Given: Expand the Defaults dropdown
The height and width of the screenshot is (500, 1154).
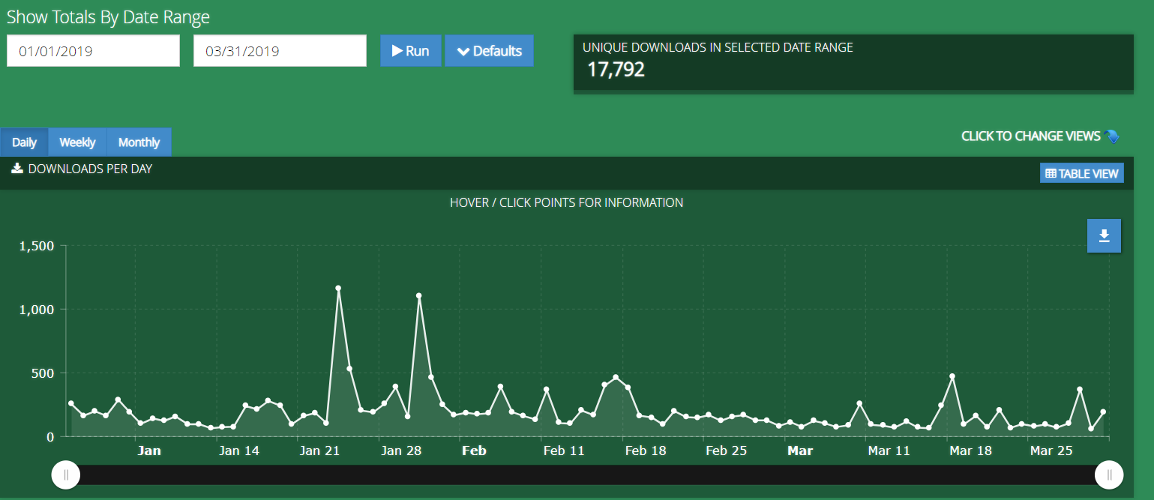Looking at the screenshot, I should tap(489, 51).
